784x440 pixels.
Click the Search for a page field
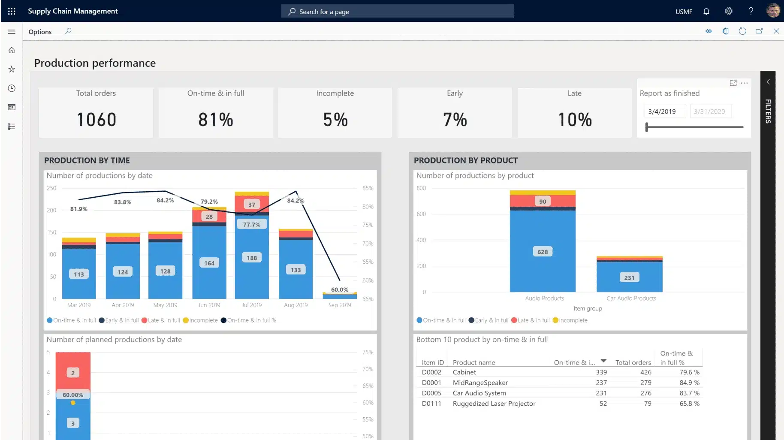coord(398,12)
